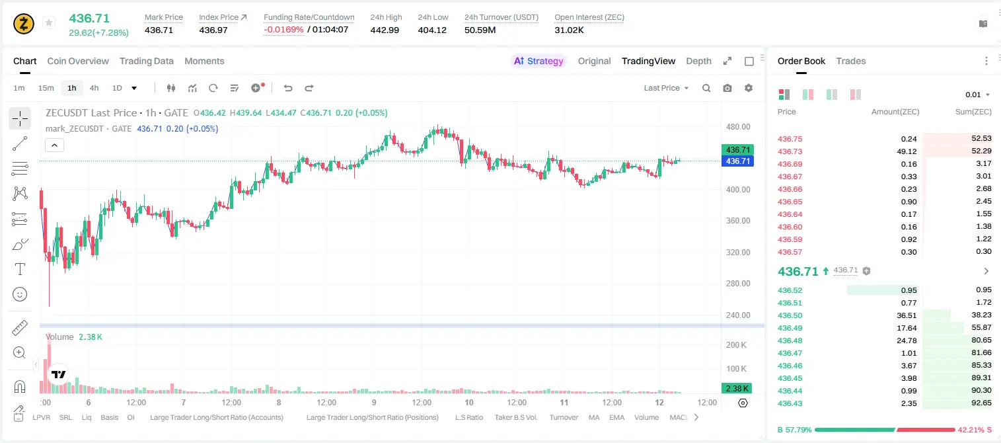Add the Taker B.S Vol. indicator
Viewport: 1001px width, 443px height.
click(517, 417)
